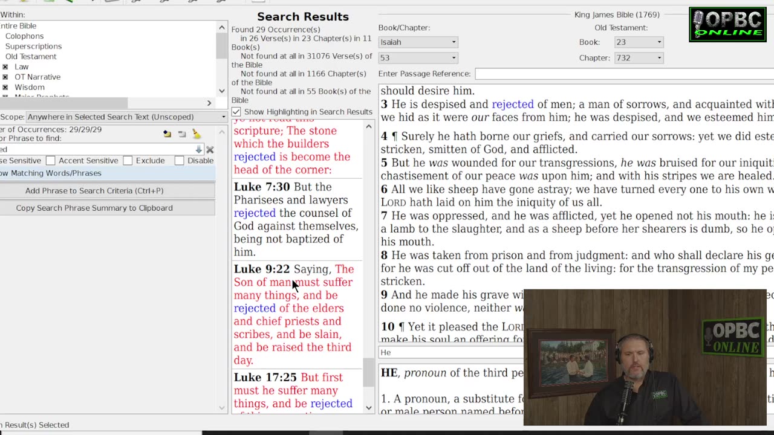
Task: Click the tree list scroll down arrow
Action: pyautogui.click(x=221, y=91)
